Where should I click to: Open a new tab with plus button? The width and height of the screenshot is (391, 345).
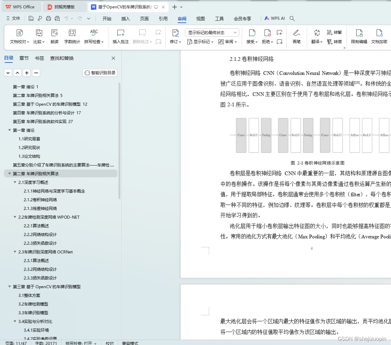pyautogui.click(x=175, y=7)
